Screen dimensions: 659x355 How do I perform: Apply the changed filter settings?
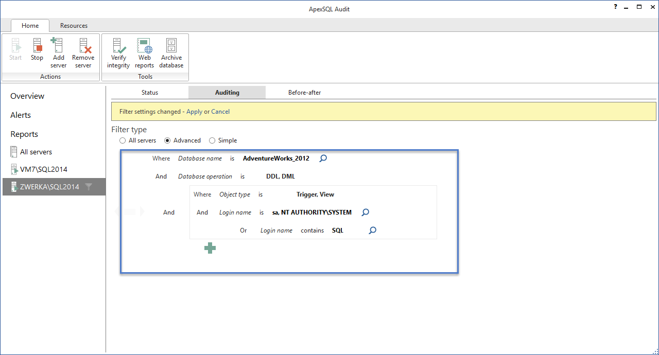pyautogui.click(x=194, y=112)
